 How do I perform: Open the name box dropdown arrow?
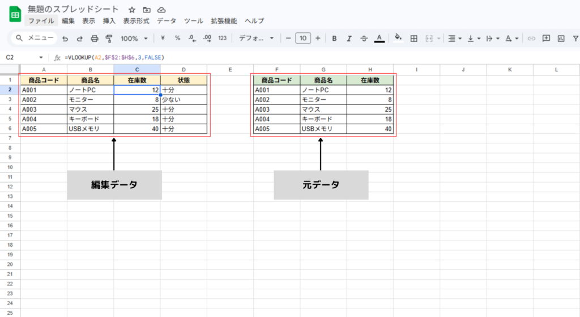pyautogui.click(x=41, y=57)
